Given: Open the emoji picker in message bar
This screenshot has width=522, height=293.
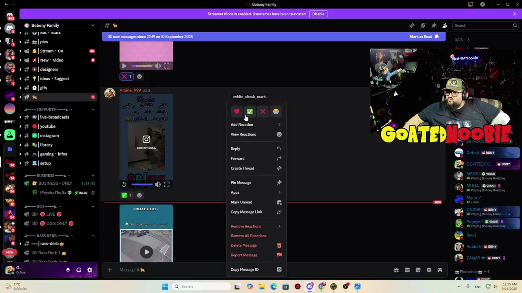Looking at the screenshot, I should tap(429, 270).
